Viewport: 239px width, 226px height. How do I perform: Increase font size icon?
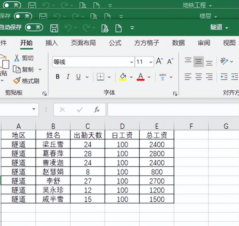pos(159,61)
